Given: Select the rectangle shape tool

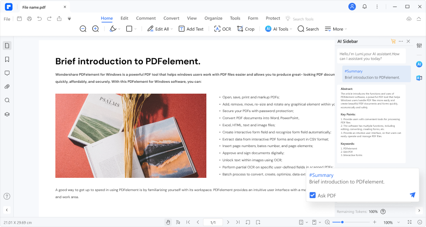Looking at the screenshot, I should click(x=129, y=29).
